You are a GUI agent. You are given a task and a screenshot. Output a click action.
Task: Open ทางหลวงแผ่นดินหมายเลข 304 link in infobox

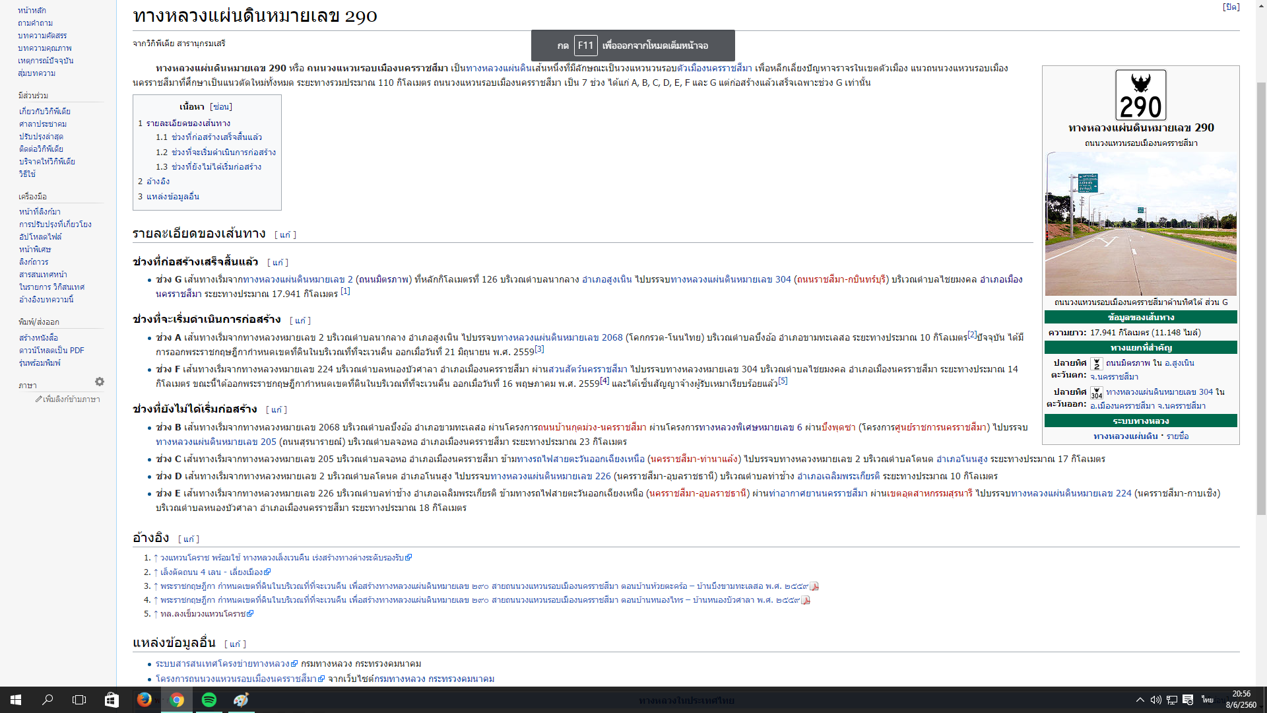click(1159, 392)
